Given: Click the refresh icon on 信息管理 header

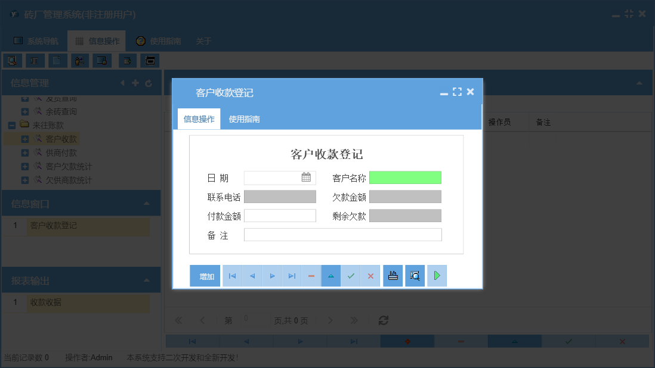Looking at the screenshot, I should pyautogui.click(x=149, y=83).
